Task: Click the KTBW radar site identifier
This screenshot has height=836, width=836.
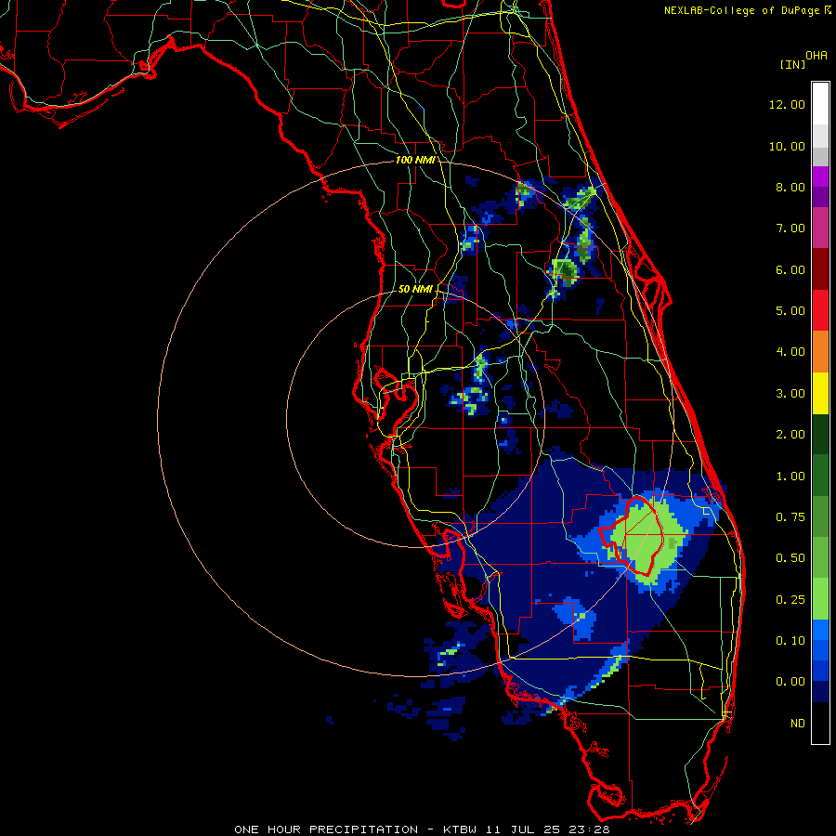Action: 463,829
